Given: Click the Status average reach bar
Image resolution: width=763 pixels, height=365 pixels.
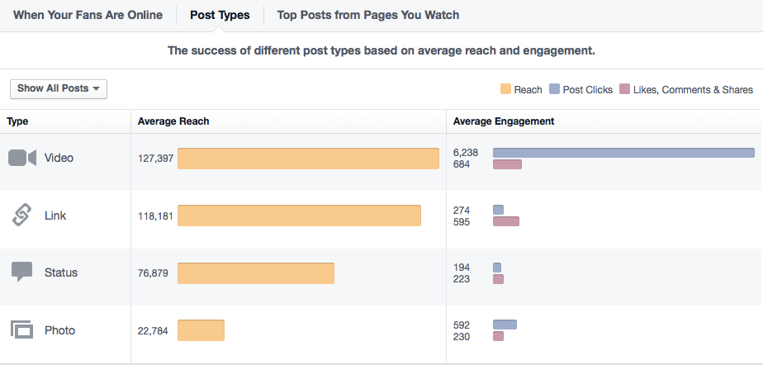Looking at the screenshot, I should (256, 273).
